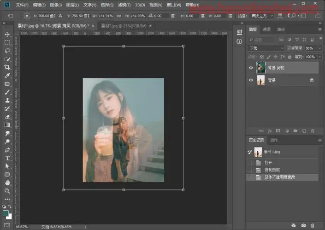Open the 文件(F) menu
The image size is (325, 230).
(22, 5)
